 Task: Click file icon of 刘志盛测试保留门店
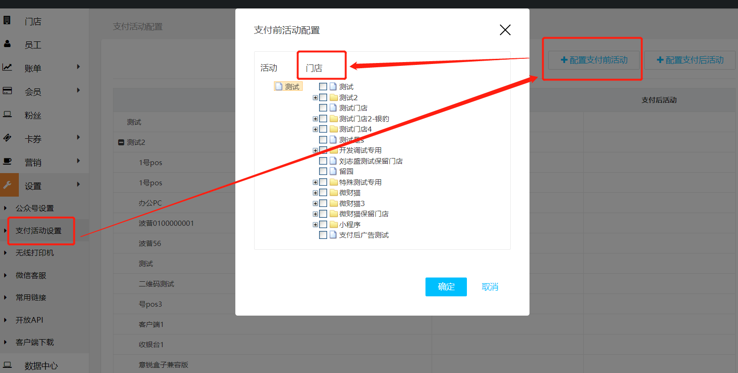click(333, 161)
